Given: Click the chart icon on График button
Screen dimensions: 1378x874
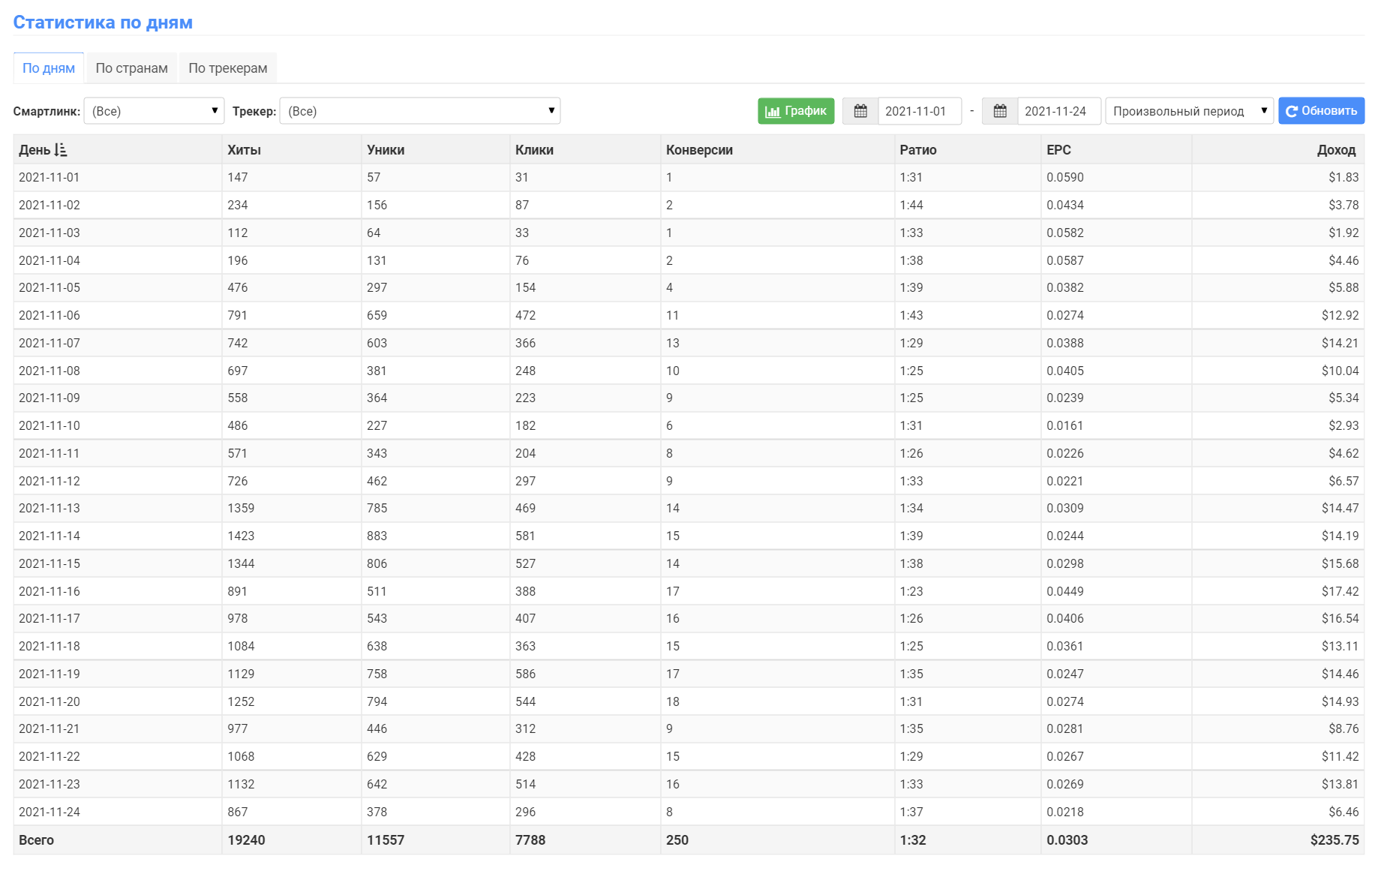Looking at the screenshot, I should (x=773, y=112).
